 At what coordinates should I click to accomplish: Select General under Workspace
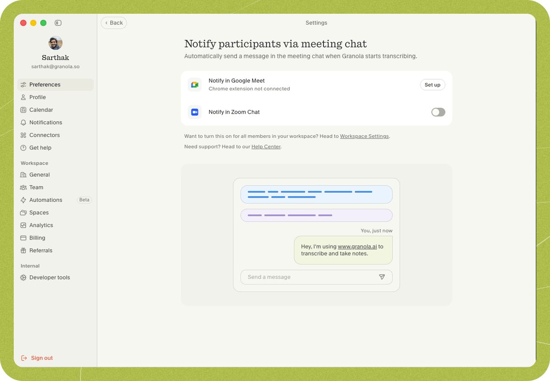coord(55,175)
